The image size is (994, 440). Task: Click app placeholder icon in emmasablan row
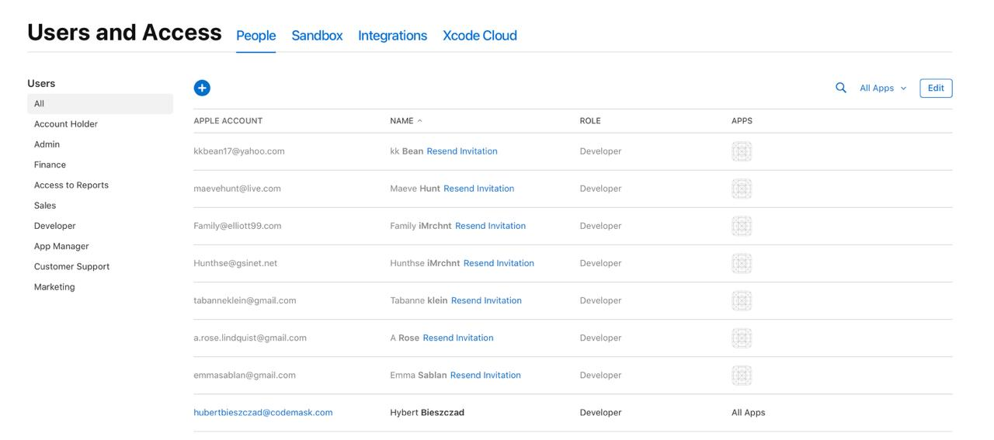(x=742, y=375)
